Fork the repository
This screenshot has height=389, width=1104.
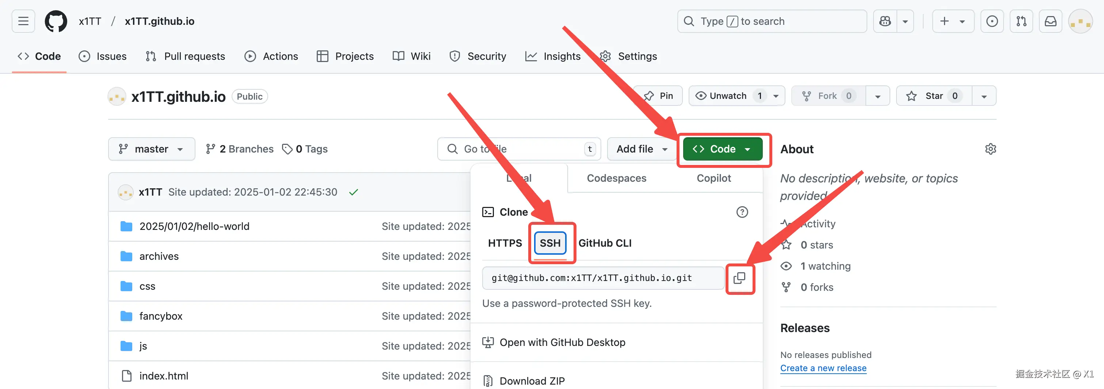[x=829, y=96]
